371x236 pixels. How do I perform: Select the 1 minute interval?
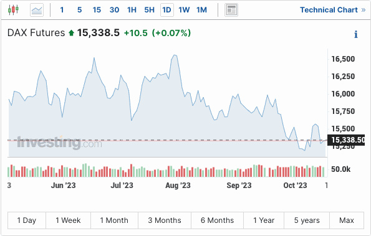point(62,10)
